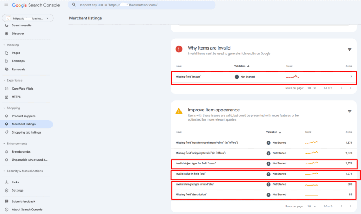Click Submit feedback
Viewport: 361px width, 214px height.
click(23, 202)
